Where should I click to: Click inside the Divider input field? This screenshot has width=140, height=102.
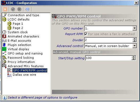tap(109, 40)
